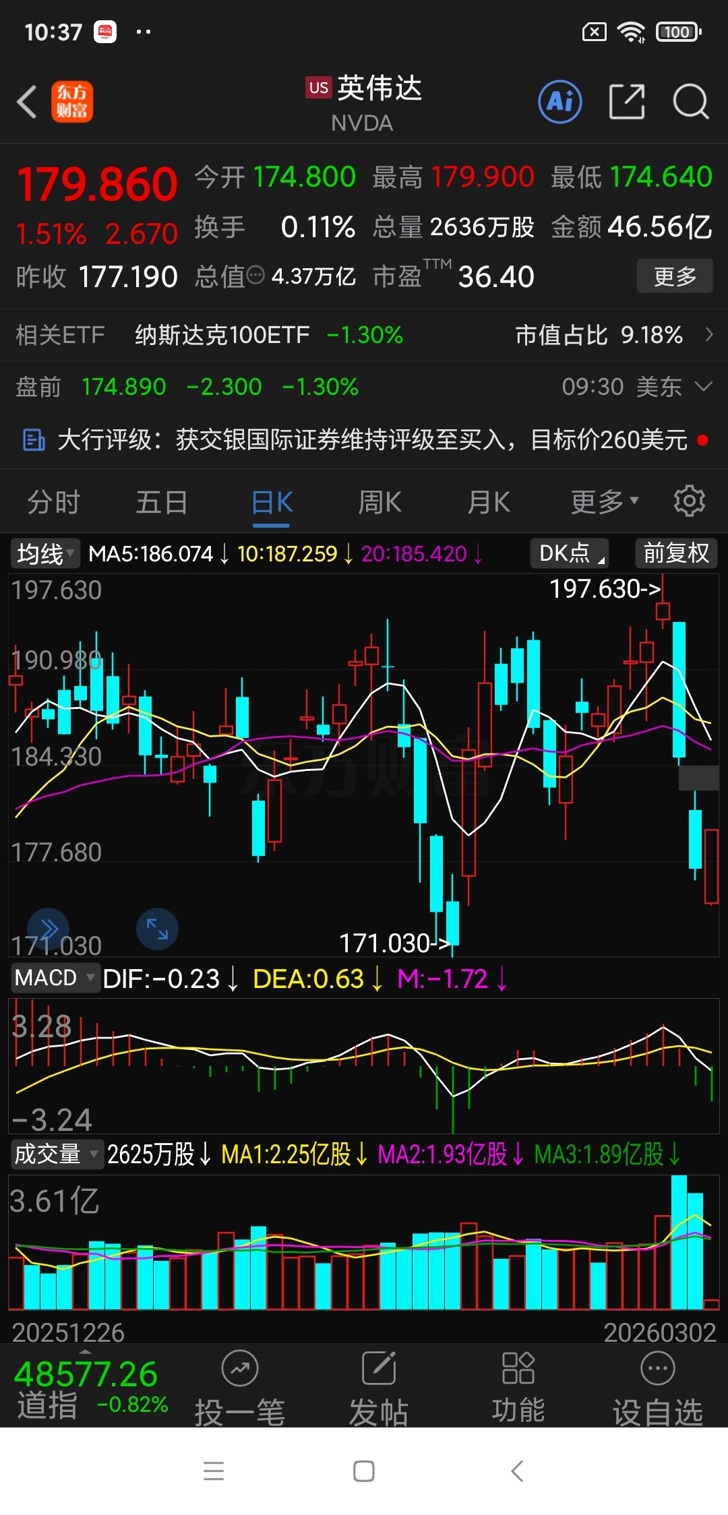Tap the info smiley next to 总值

point(256,275)
